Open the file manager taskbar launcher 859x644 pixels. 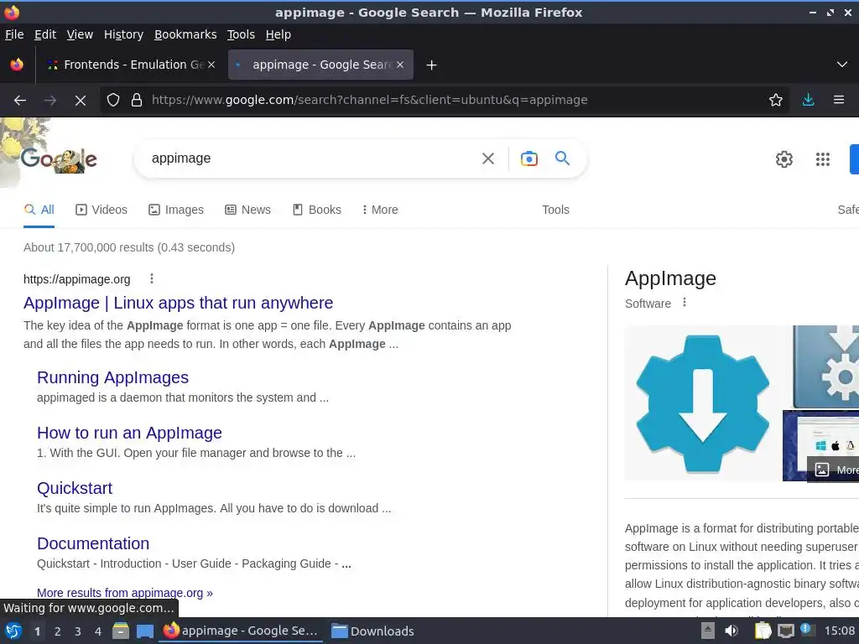pyautogui.click(x=121, y=631)
